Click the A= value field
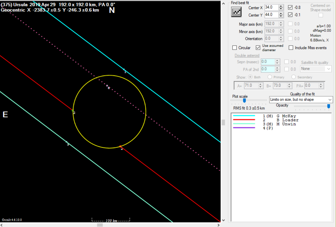Viewport: 336px width, 227px height. 251,86
